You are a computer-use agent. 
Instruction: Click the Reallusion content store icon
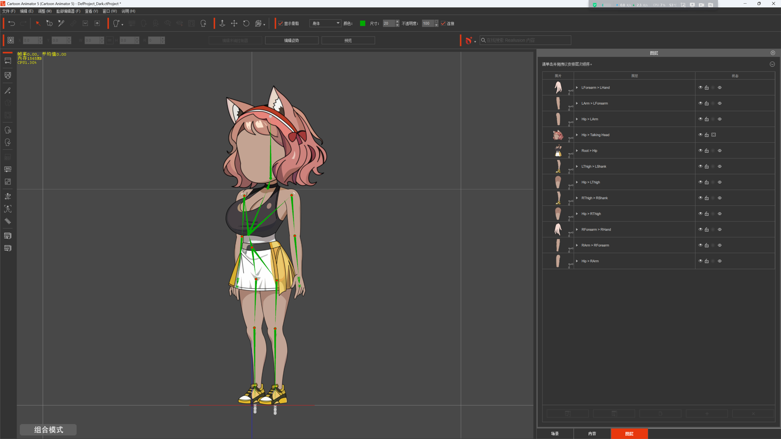coord(469,40)
